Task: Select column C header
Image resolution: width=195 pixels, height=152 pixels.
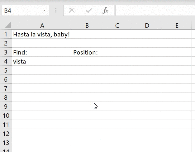Action: (x=117, y=26)
